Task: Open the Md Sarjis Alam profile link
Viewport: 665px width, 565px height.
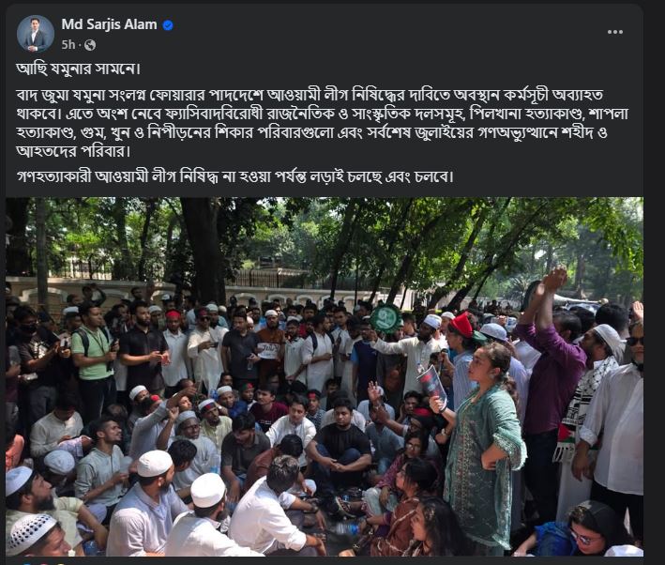Action: coord(109,24)
